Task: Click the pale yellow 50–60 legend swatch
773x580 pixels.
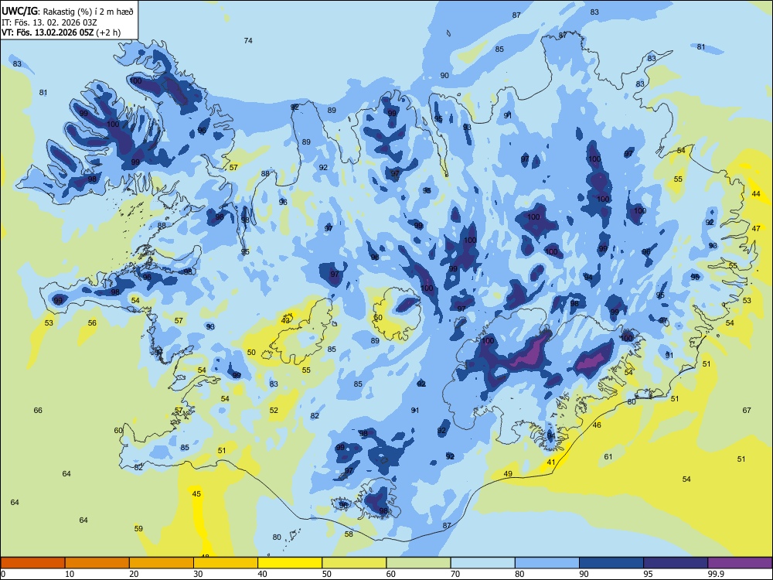Action: [x=354, y=563]
